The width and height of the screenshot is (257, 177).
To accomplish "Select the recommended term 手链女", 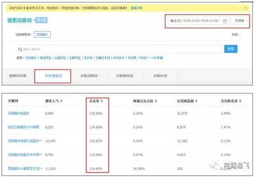I will [144, 58].
